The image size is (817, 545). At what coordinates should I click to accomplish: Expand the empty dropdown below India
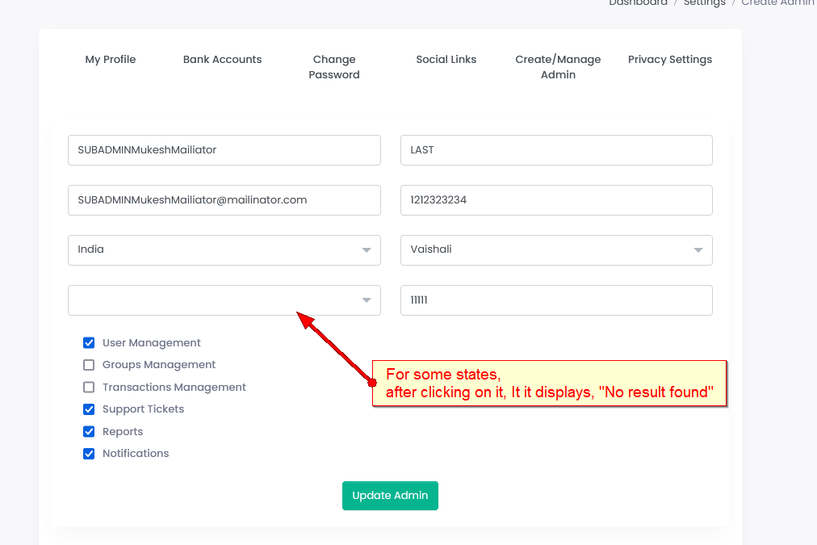point(224,300)
